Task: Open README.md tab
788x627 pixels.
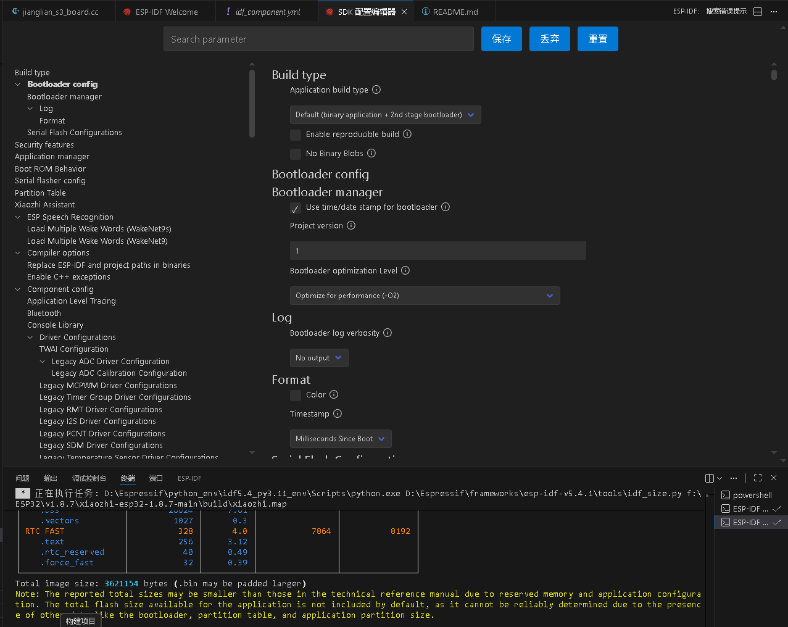Action: (x=455, y=12)
